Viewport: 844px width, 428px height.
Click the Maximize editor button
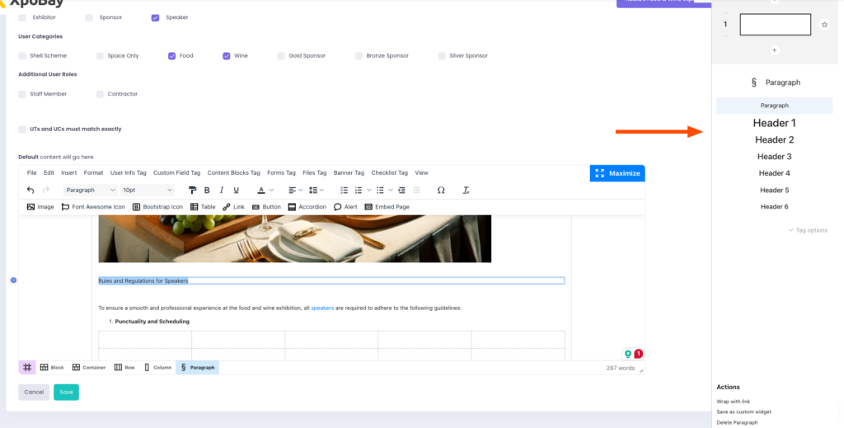click(x=617, y=173)
